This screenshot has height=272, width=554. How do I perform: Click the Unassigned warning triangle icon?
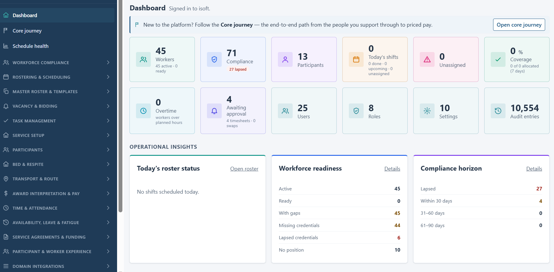click(427, 59)
